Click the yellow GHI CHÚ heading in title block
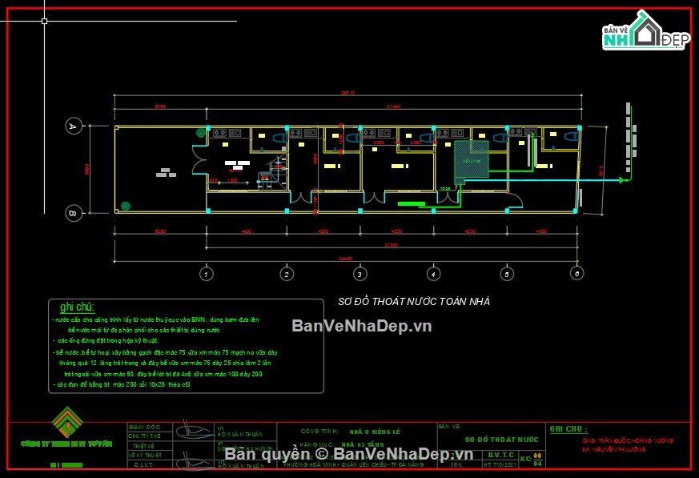 pyautogui.click(x=568, y=429)
